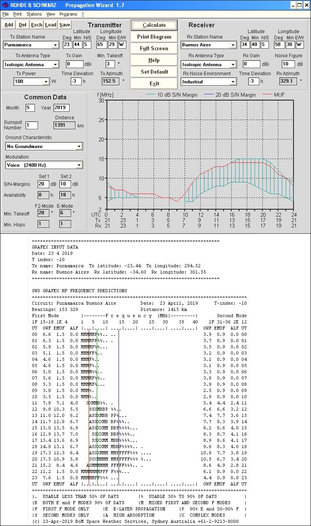Open the View menu

[51, 14]
